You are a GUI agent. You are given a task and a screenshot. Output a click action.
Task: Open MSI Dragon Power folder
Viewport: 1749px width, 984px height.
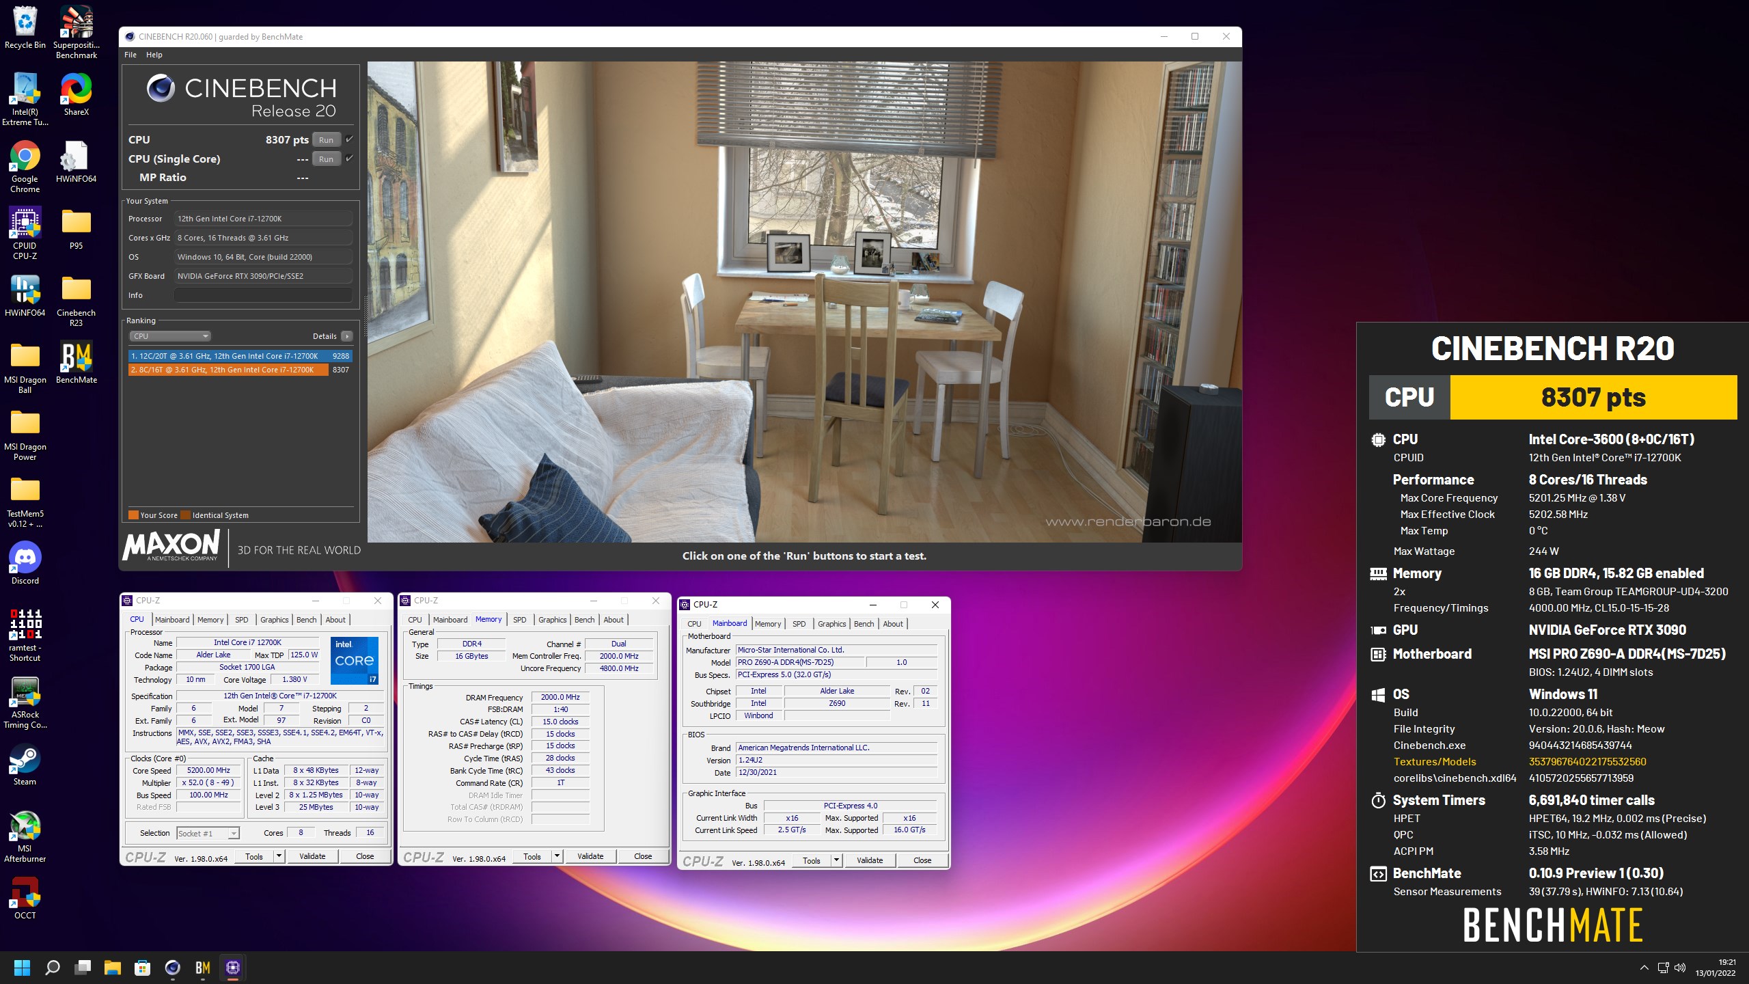[25, 435]
